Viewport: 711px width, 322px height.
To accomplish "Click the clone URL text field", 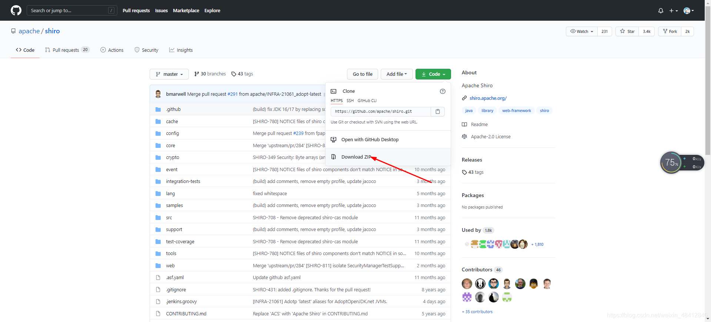I will (x=381, y=111).
